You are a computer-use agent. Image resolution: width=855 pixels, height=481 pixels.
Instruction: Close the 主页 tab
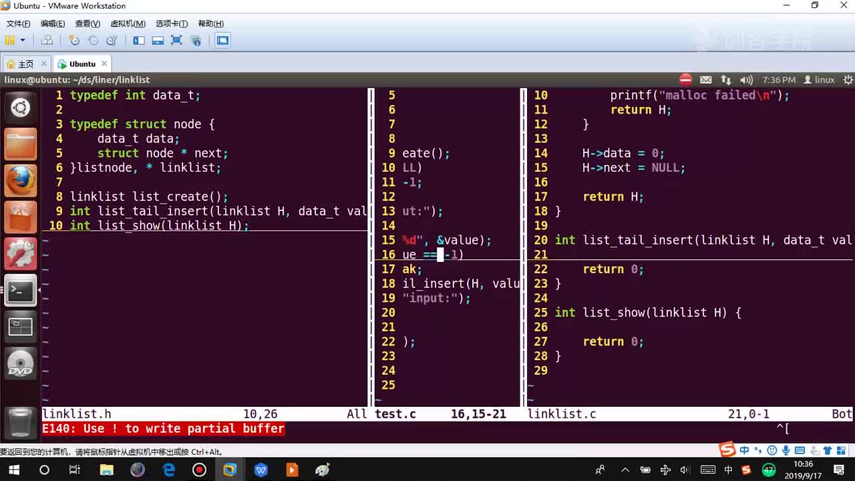tap(44, 63)
